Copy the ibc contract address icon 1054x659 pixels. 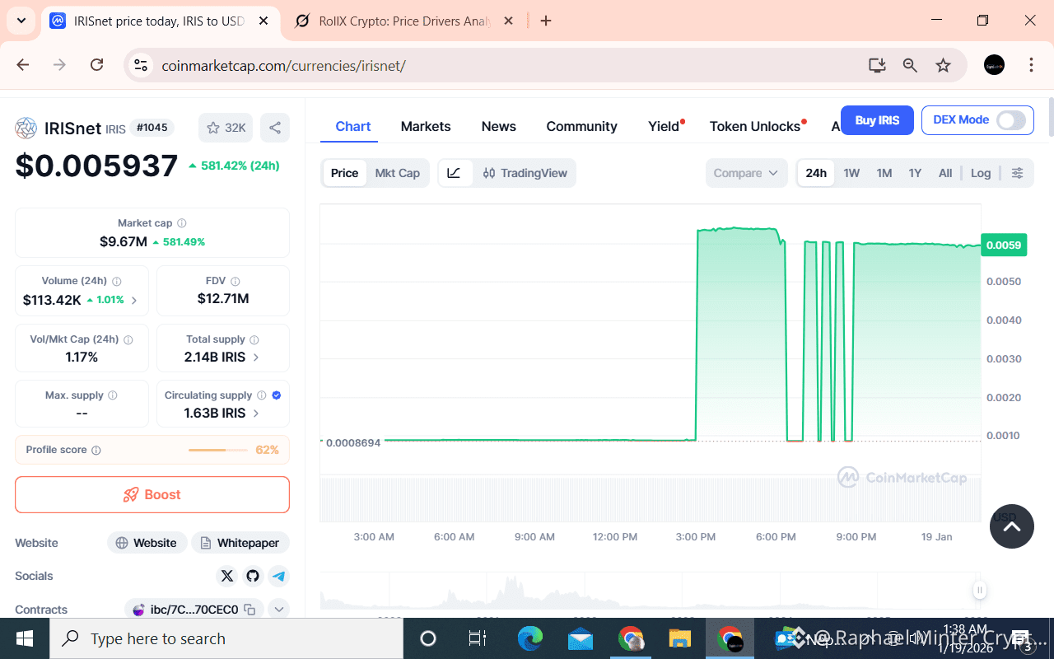tap(250, 610)
